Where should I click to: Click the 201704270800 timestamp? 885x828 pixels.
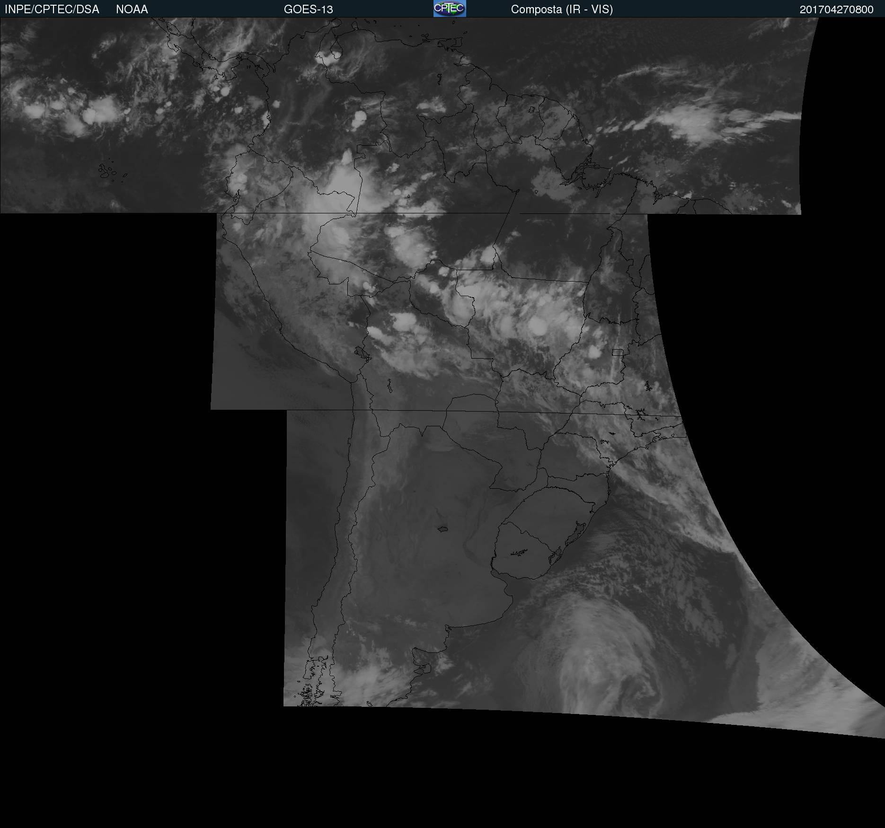pyautogui.click(x=837, y=9)
